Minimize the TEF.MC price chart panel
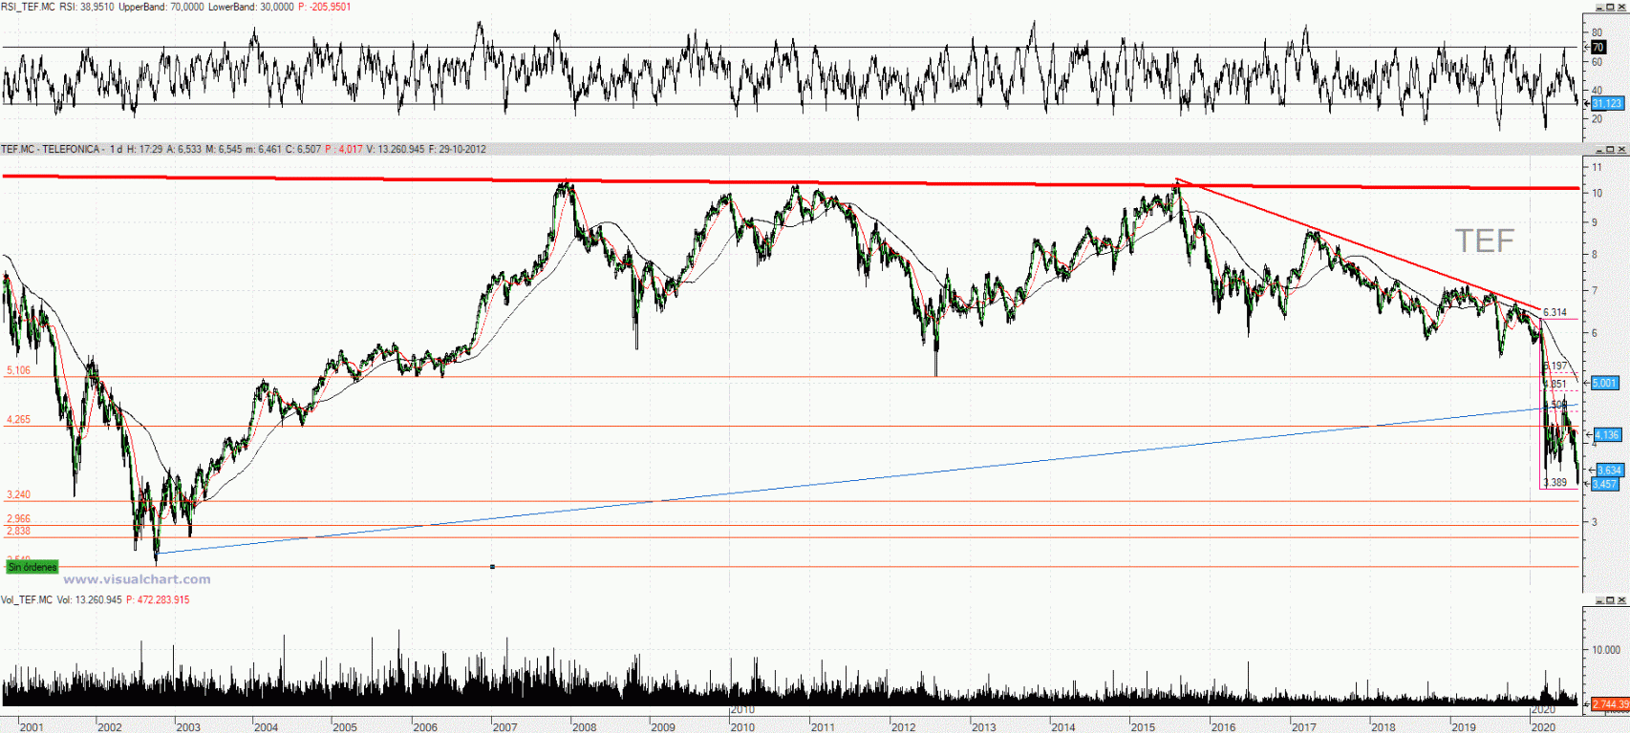Viewport: 1630px width, 733px height. click(1598, 150)
